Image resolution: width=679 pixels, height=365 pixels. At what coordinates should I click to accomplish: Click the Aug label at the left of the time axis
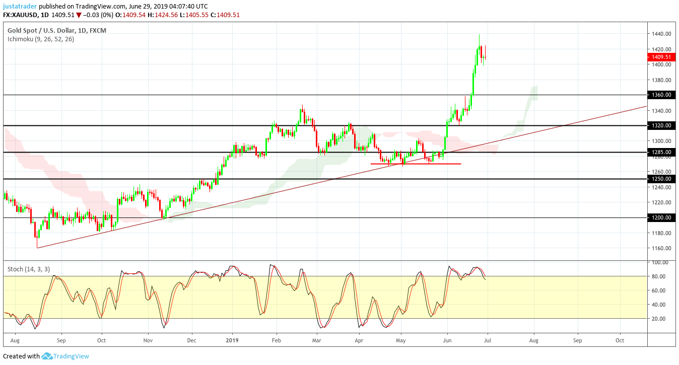tap(15, 340)
